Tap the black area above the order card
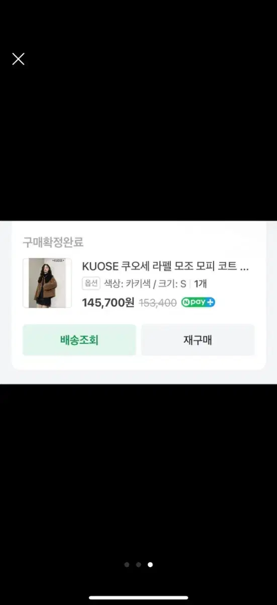The image size is (277, 605). (138, 141)
